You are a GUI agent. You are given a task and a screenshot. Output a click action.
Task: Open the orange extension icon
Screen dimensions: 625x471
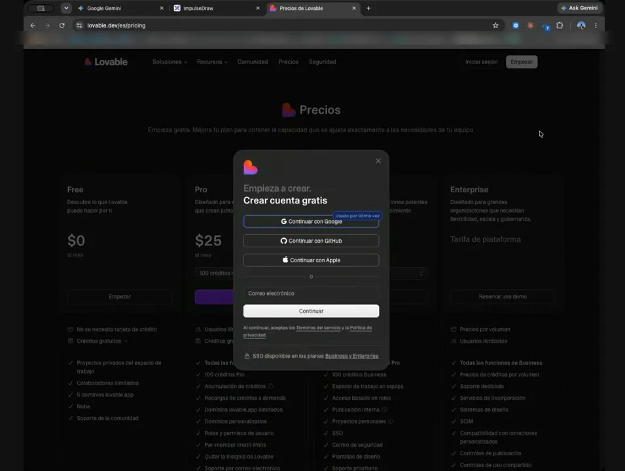click(x=530, y=26)
